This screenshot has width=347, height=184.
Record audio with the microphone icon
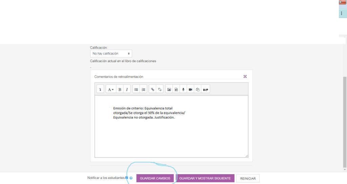(x=183, y=89)
